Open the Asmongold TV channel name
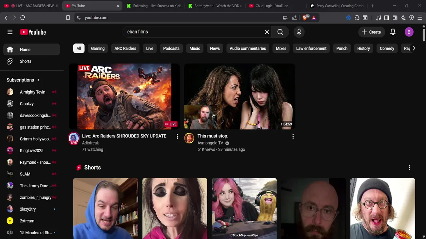Screen dimensions: 426x239 tap(210, 143)
